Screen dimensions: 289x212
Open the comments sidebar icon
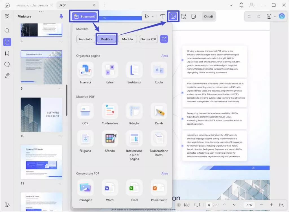point(7,64)
